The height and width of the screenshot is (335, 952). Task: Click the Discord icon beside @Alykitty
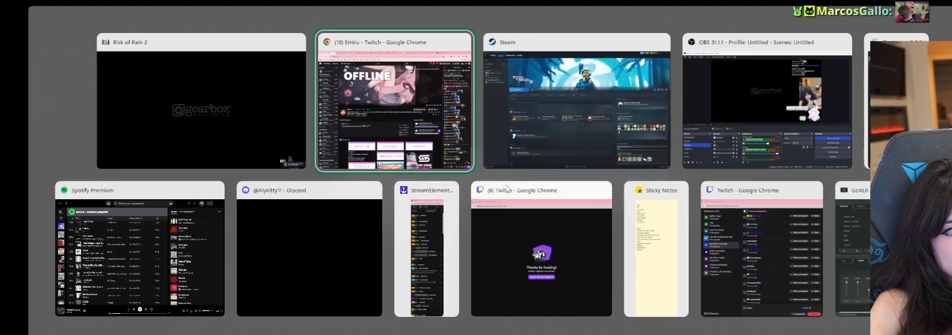(246, 191)
